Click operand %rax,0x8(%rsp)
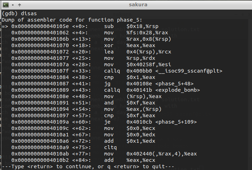This screenshot has width=252, height=170. pos(149,39)
